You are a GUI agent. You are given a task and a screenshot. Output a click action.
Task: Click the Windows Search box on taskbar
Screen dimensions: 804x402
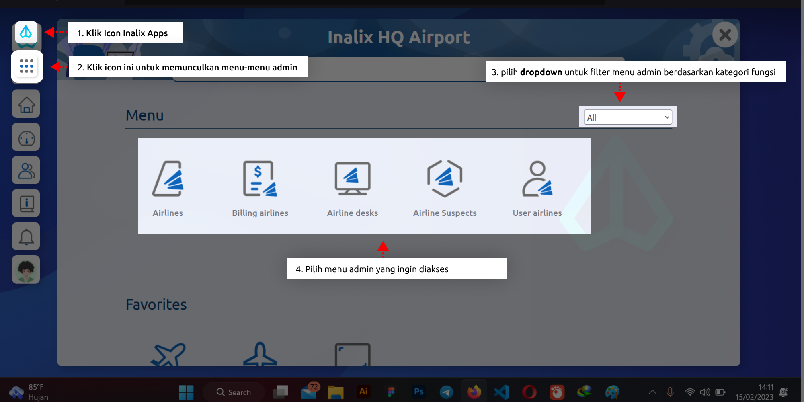[234, 392]
